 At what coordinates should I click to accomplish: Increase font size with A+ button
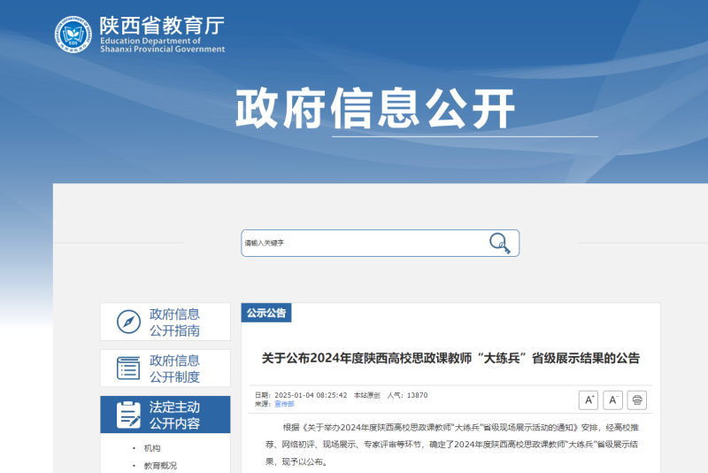(x=589, y=400)
